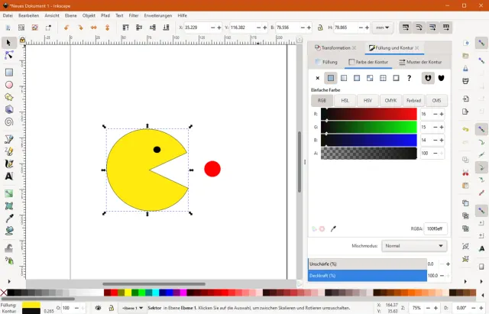Open the Filter menu

pyautogui.click(x=134, y=15)
